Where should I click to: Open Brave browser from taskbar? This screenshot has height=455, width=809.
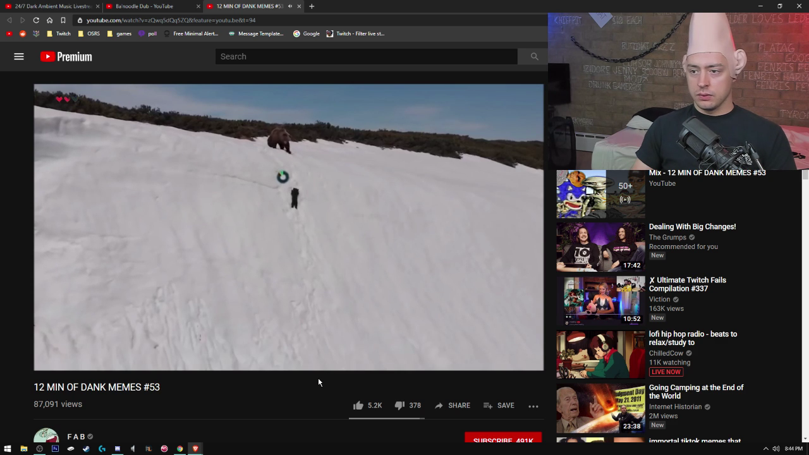195,449
